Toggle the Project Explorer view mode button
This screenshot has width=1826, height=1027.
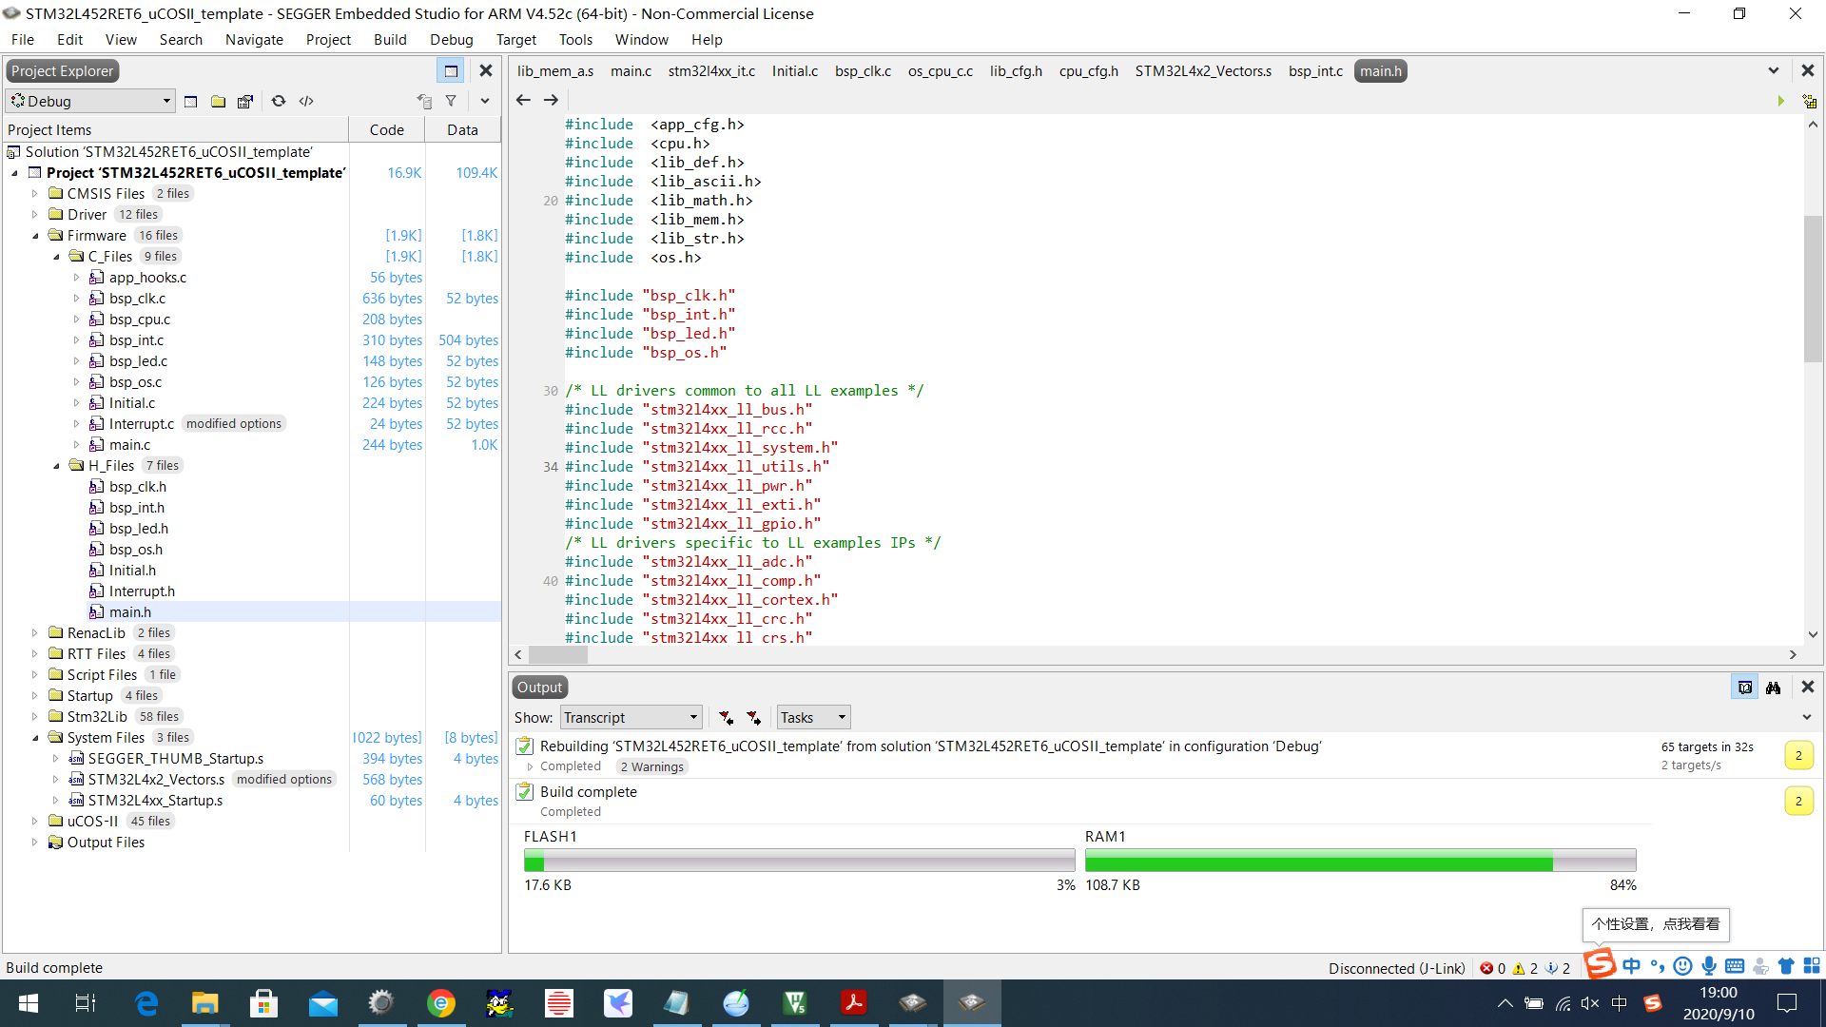[451, 70]
